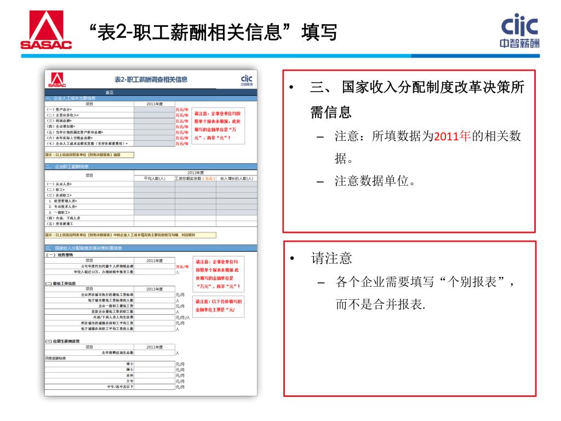Click input cell for 发放企业最低工资的职工数

click(154, 312)
